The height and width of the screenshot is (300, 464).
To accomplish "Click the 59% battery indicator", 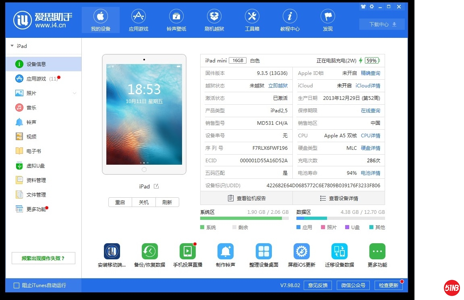I will pyautogui.click(x=372, y=61).
